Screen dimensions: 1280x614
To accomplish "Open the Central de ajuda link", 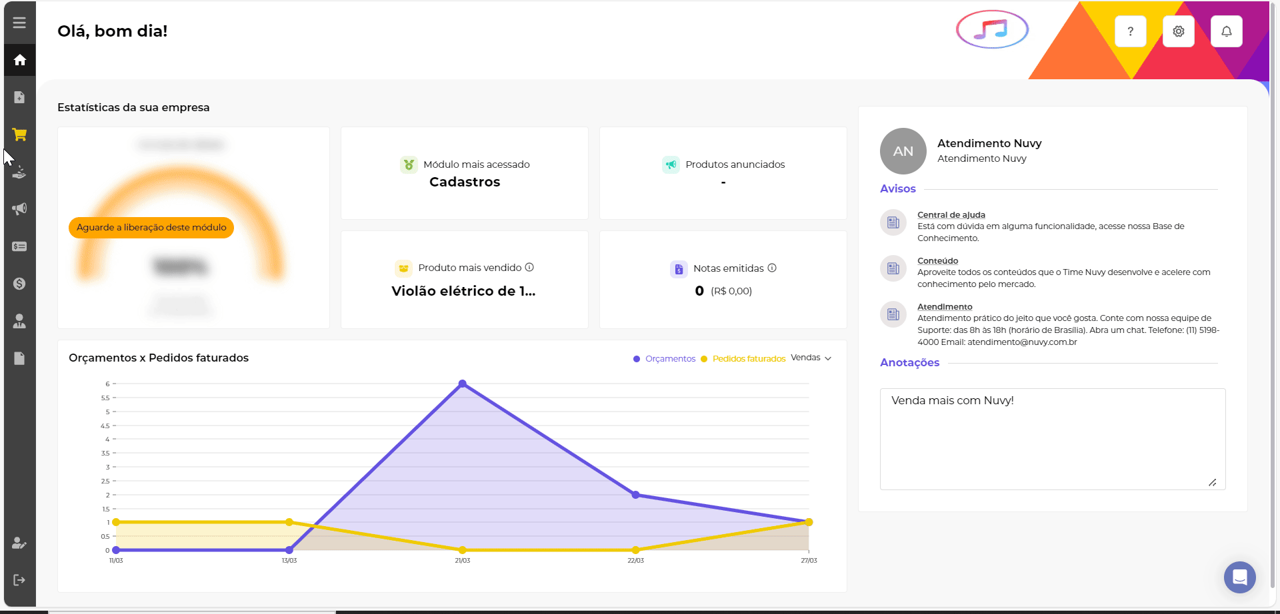I will pos(951,215).
